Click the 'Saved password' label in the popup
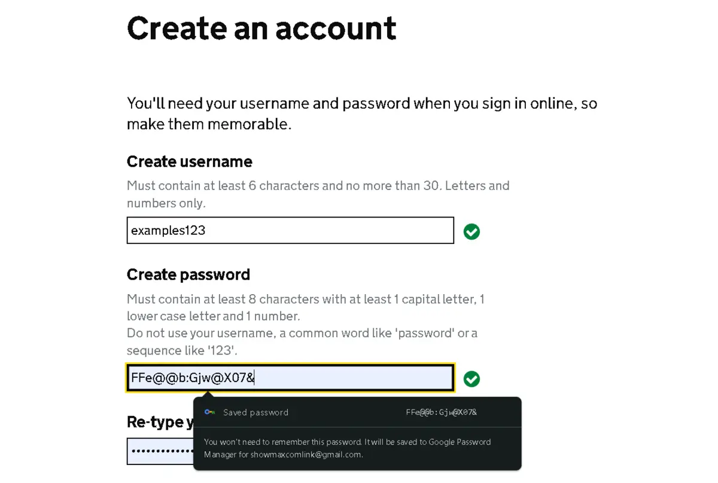The image size is (718, 483). (255, 412)
